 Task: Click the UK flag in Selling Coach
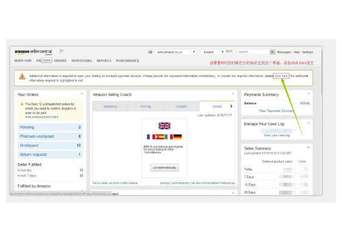(x=164, y=126)
